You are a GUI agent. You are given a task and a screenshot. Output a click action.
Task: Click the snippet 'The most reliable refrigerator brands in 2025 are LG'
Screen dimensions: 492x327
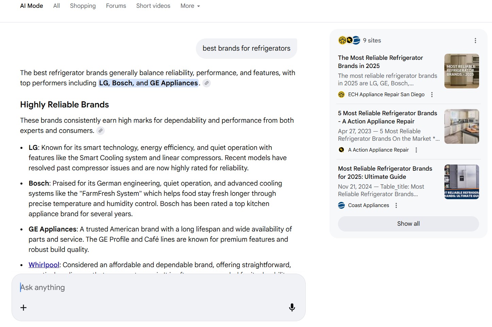pos(388,80)
